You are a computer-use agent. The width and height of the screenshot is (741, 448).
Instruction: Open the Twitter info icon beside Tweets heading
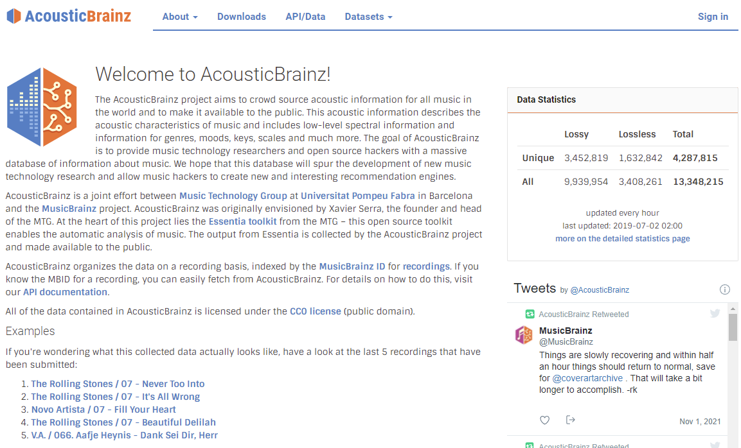(724, 289)
